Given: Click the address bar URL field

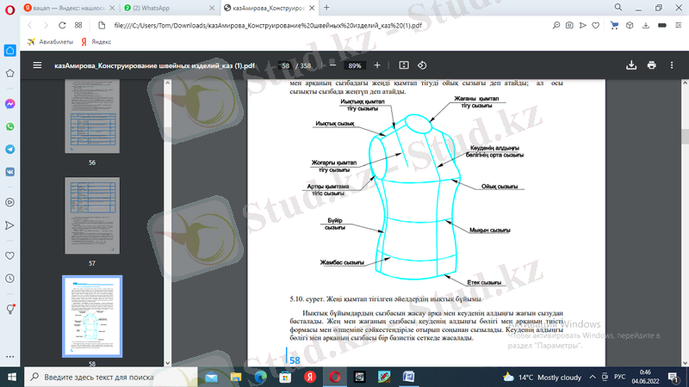Looking at the screenshot, I should click(268, 26).
